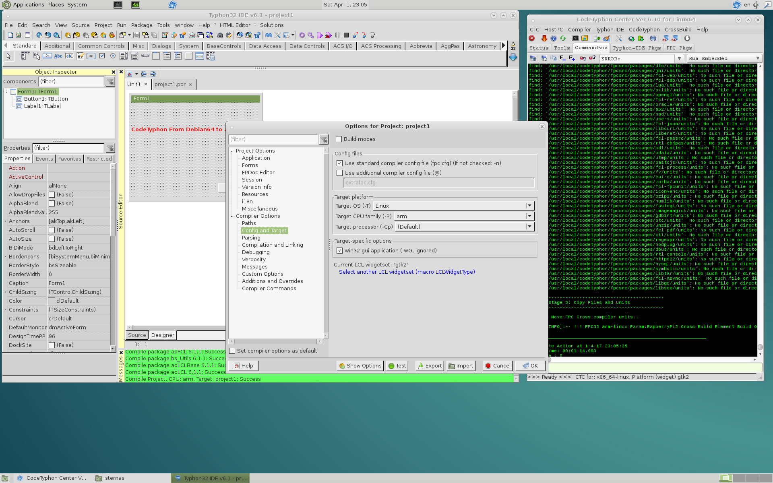773x483 pixels.
Task: Collapse the Compiler Options tree node
Action: (232, 216)
